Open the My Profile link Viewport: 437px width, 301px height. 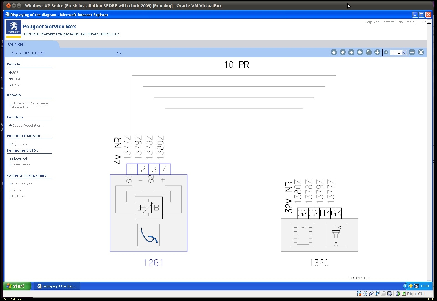(406, 22)
